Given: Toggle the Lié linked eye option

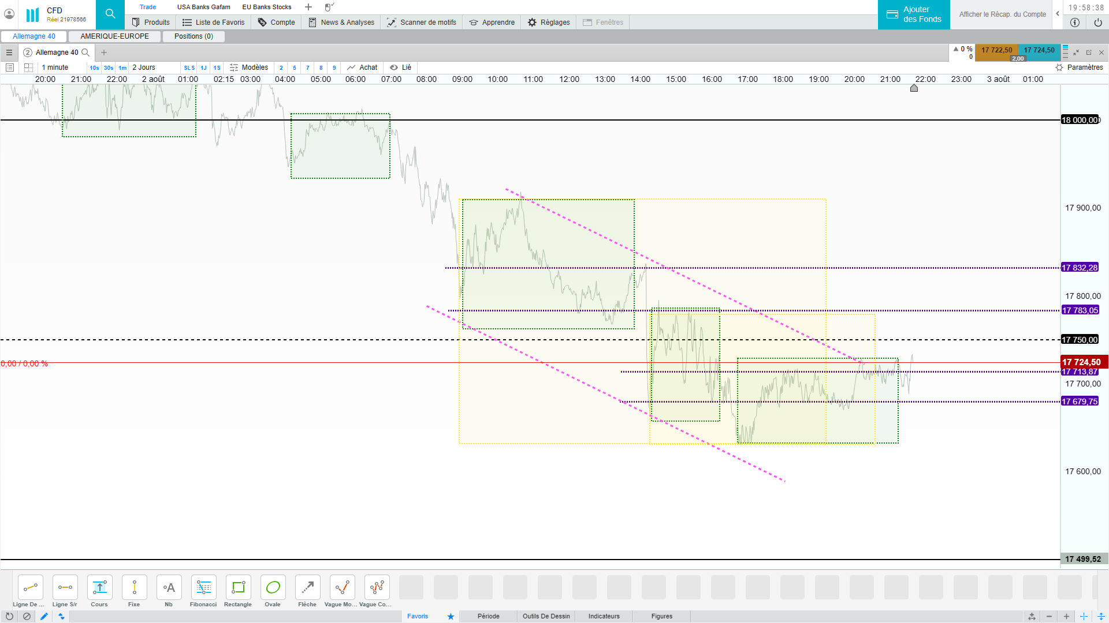Looking at the screenshot, I should click(400, 67).
